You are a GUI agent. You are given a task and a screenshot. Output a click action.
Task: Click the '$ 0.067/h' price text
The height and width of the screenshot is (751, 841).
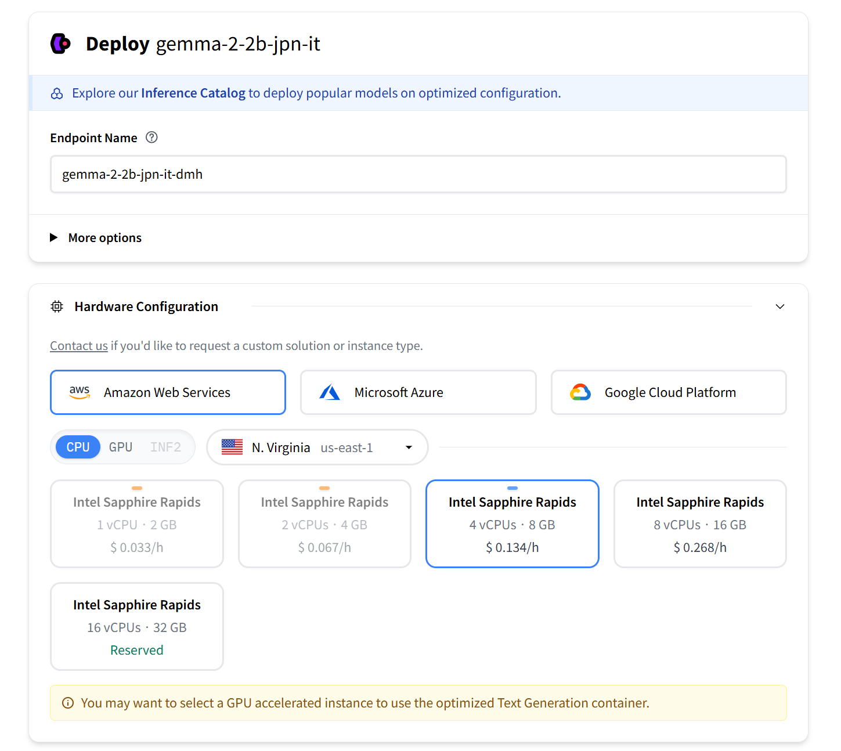click(x=324, y=547)
